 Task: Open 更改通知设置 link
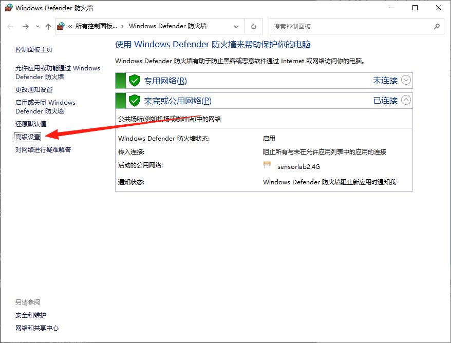point(34,90)
